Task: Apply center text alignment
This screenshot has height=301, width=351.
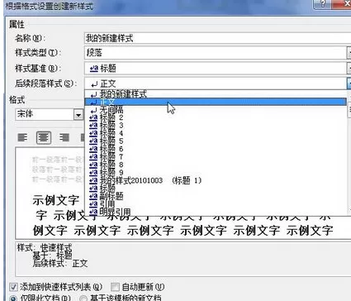Action: click(44, 137)
